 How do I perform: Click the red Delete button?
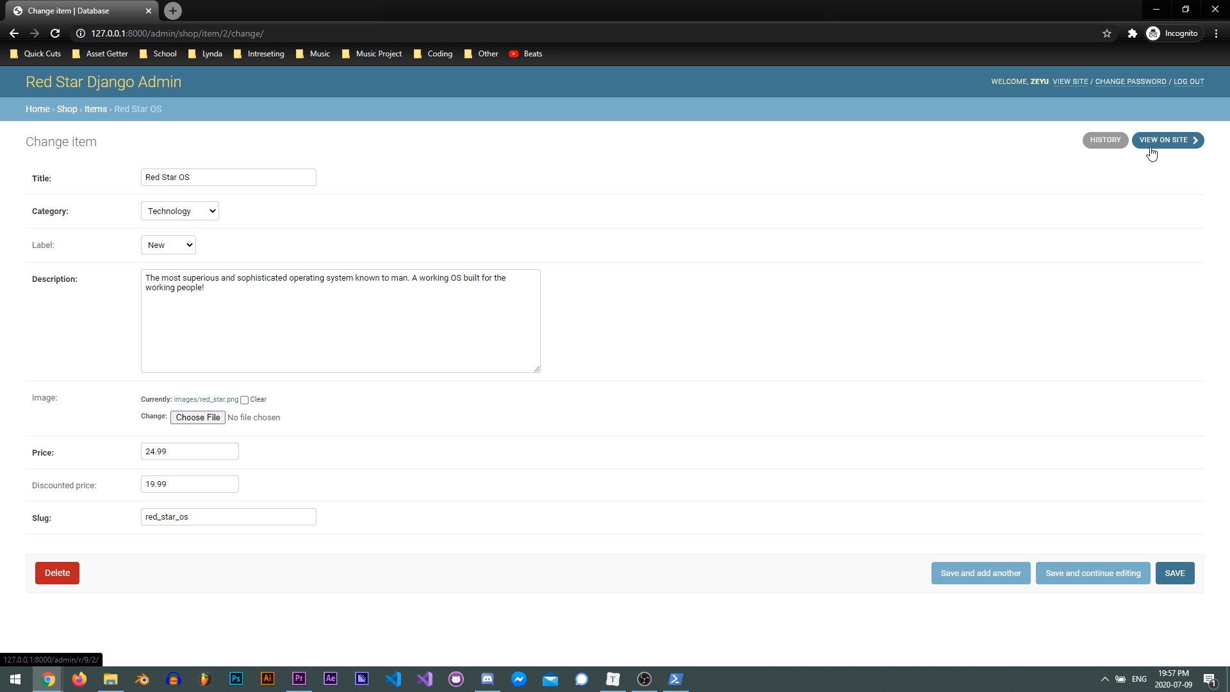pos(57,573)
